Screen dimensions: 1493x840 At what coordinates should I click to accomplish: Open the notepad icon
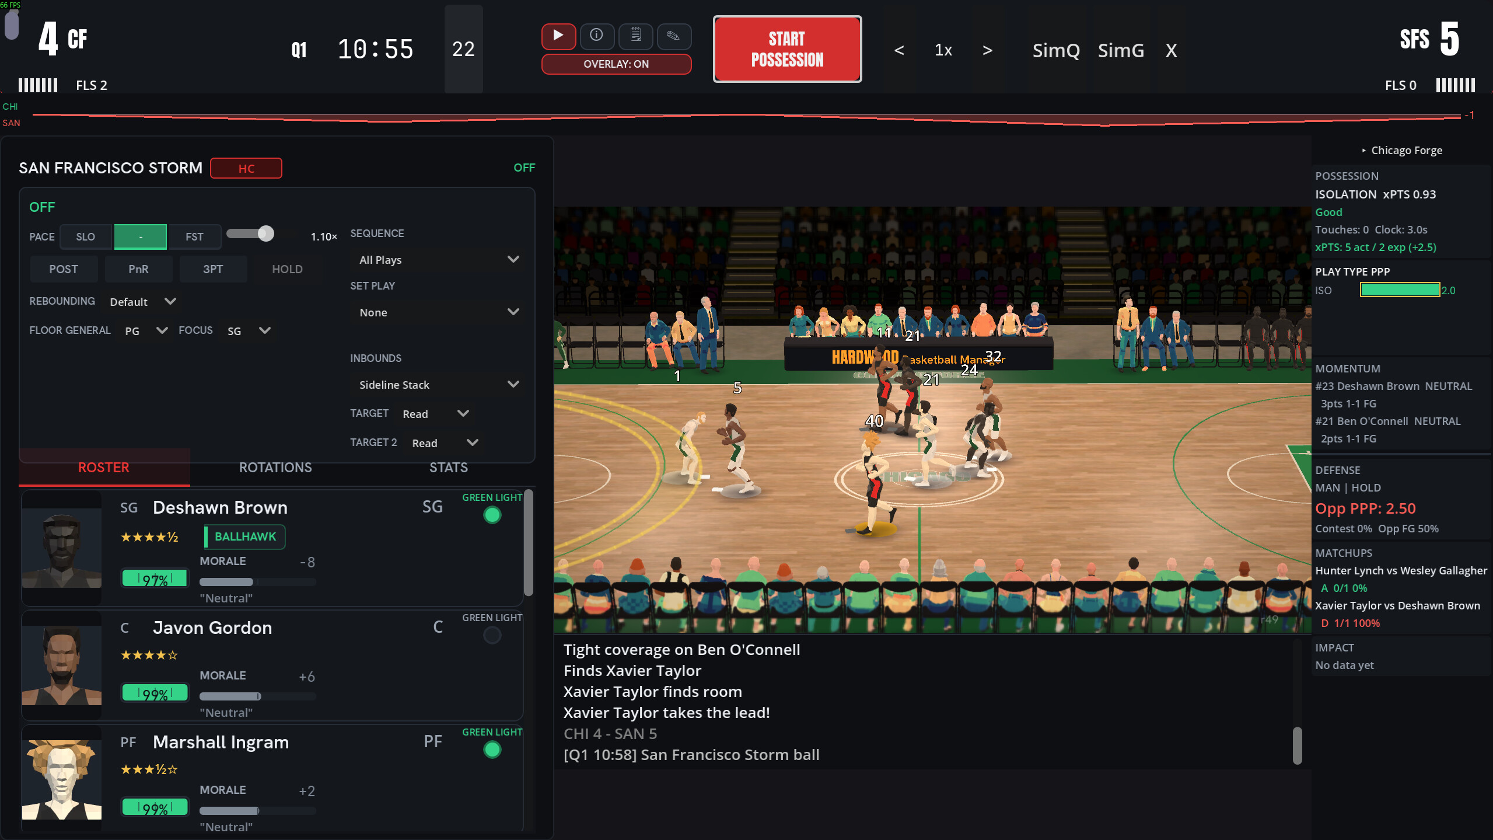pos(635,36)
